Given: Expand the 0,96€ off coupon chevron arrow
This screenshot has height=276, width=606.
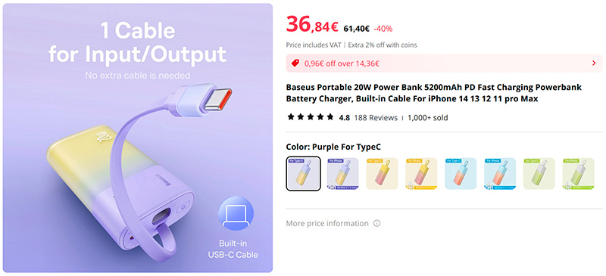Looking at the screenshot, I should tap(594, 64).
